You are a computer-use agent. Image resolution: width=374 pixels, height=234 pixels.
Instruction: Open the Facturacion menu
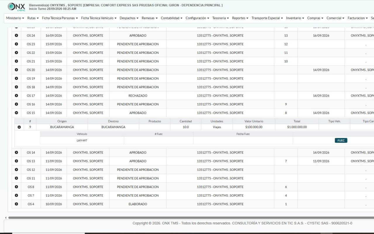tap(358, 18)
